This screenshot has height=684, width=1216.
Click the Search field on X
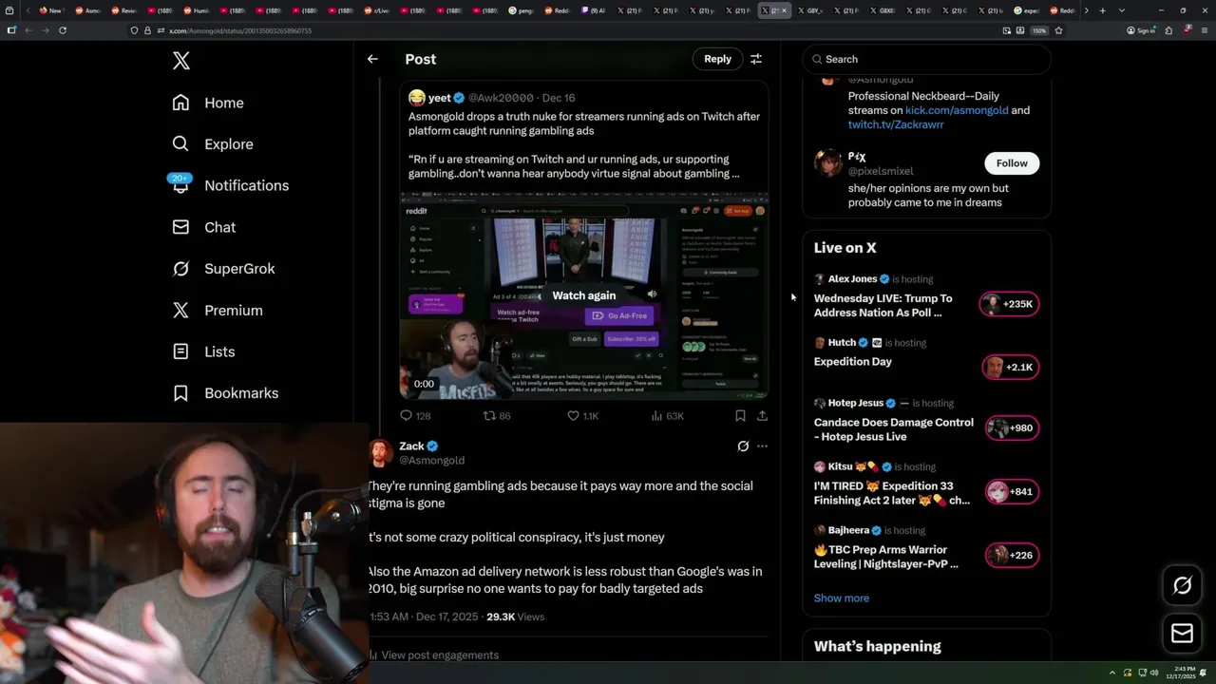tap(927, 59)
